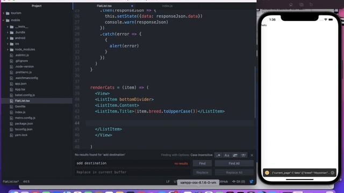Screen dimensions: 344x193
Task: Click the App.tsx file icon
Action: 11,90
